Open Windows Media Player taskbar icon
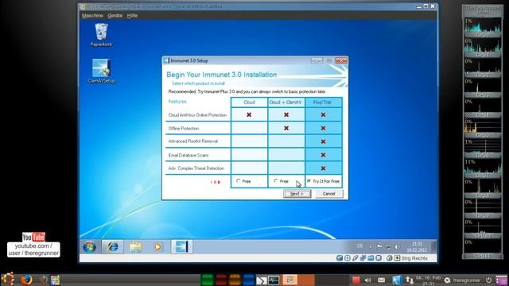The image size is (509, 286). [157, 247]
